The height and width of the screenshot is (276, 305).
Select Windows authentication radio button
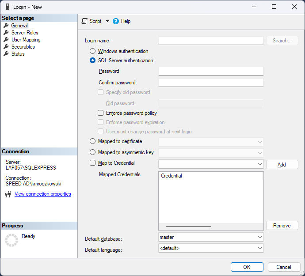click(x=92, y=51)
